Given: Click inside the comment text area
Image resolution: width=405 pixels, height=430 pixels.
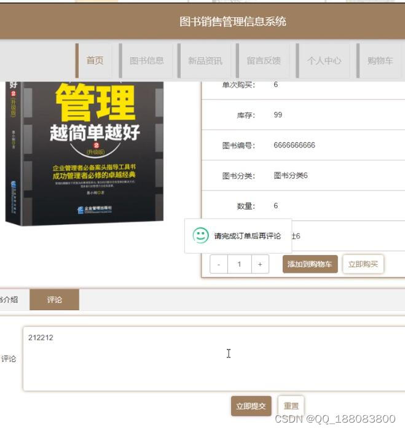Looking at the screenshot, I should 214,359.
